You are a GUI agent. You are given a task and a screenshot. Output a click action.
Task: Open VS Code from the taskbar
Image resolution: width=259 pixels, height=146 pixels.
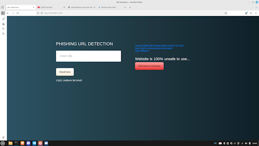tap(34, 143)
